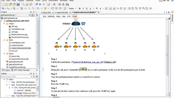Click the Apply transformation red play icon
Screen dimensions: 174x98
coord(60,4)
